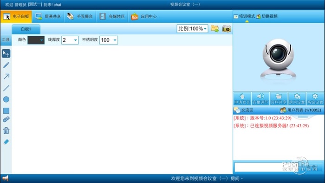This screenshot has height=183, width=325.
Task: Click the megaphone announcement icon
Action: click(5, 178)
